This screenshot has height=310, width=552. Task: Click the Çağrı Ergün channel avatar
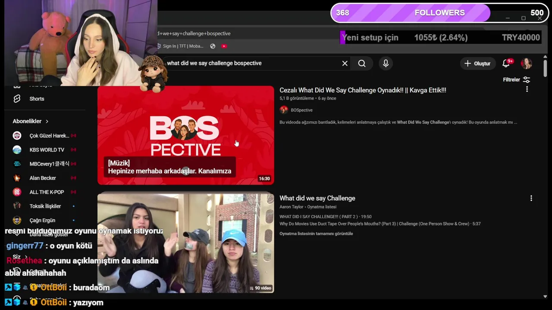(17, 220)
